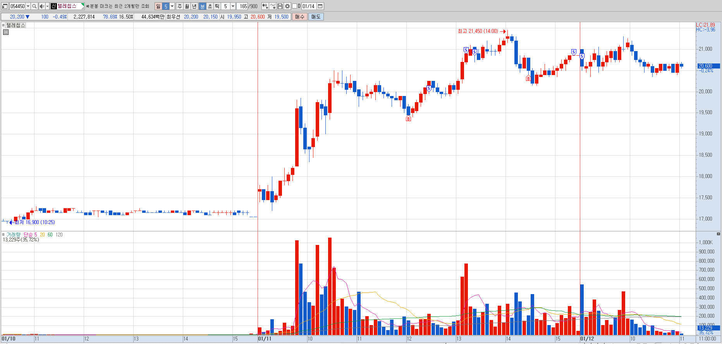Image resolution: width=722 pixels, height=344 pixels.
Task: Click the LC:21,89 label at top right
Action: (705, 25)
